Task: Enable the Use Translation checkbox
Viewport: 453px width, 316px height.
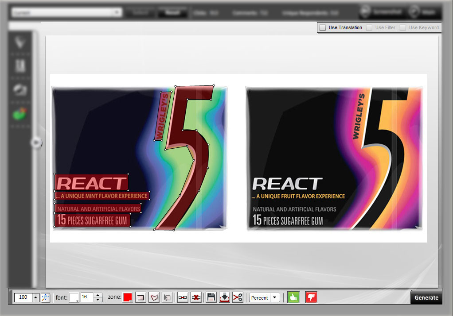Action: tap(323, 27)
